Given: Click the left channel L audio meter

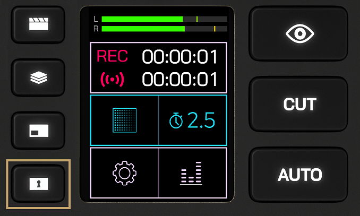Looking at the screenshot, I should tap(165, 19).
